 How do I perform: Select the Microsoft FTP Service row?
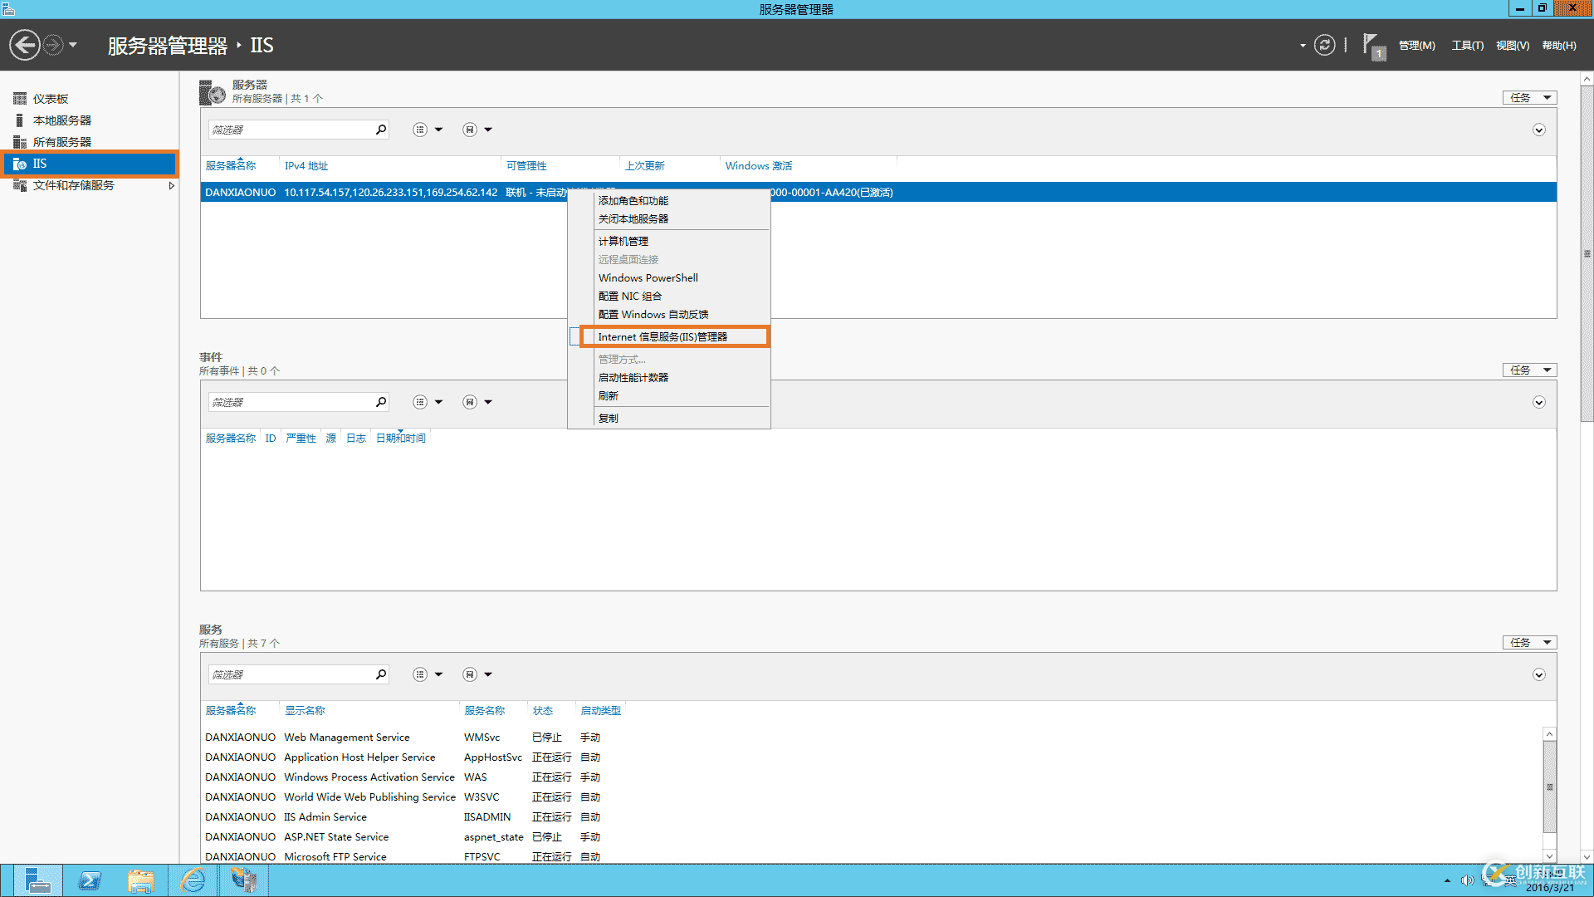click(872, 856)
